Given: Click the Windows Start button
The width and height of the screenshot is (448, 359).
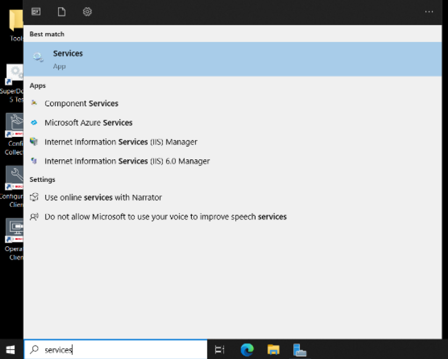Looking at the screenshot, I should coord(11,350).
